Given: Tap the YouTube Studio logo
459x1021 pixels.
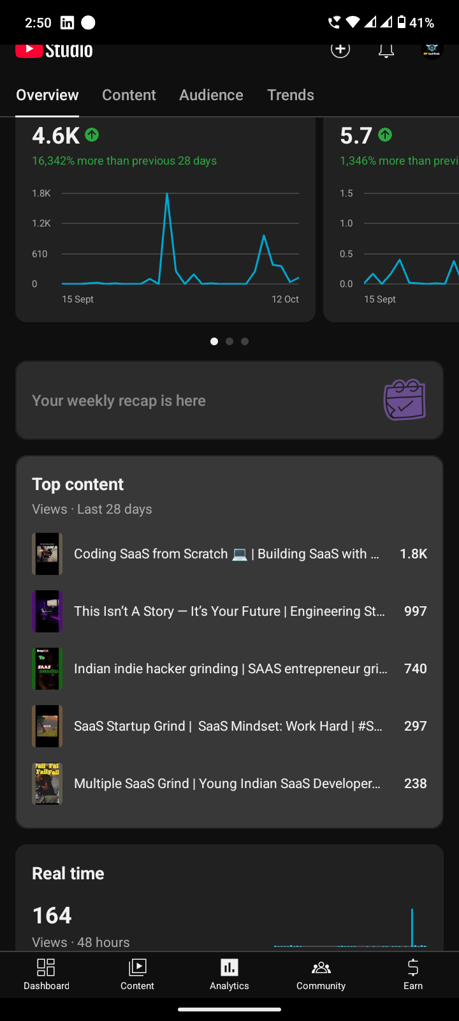Looking at the screenshot, I should coord(54,50).
